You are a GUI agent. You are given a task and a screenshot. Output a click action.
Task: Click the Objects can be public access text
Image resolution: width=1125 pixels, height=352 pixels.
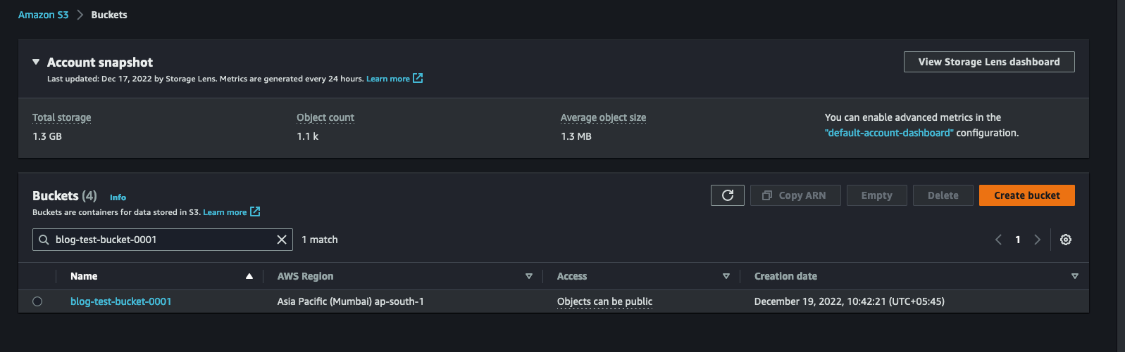point(604,301)
